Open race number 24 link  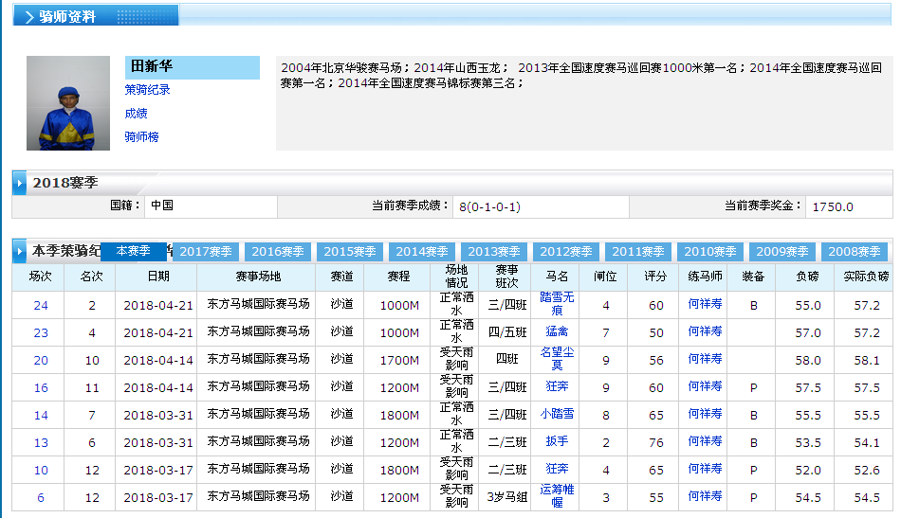pos(41,305)
